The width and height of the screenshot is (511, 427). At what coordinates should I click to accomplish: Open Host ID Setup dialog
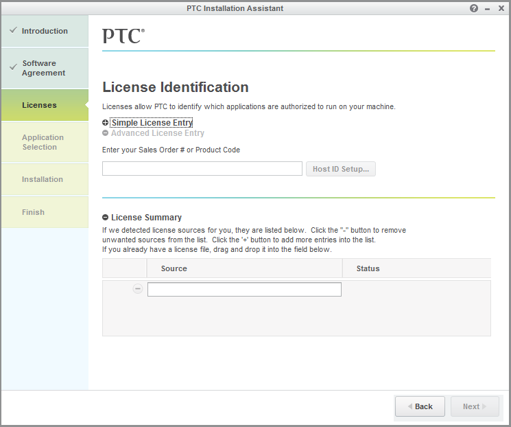pos(341,169)
